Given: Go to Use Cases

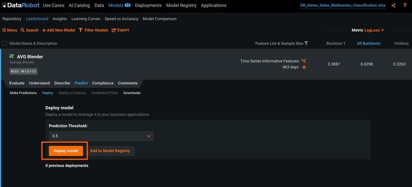Looking at the screenshot, I should [x=53, y=5].
